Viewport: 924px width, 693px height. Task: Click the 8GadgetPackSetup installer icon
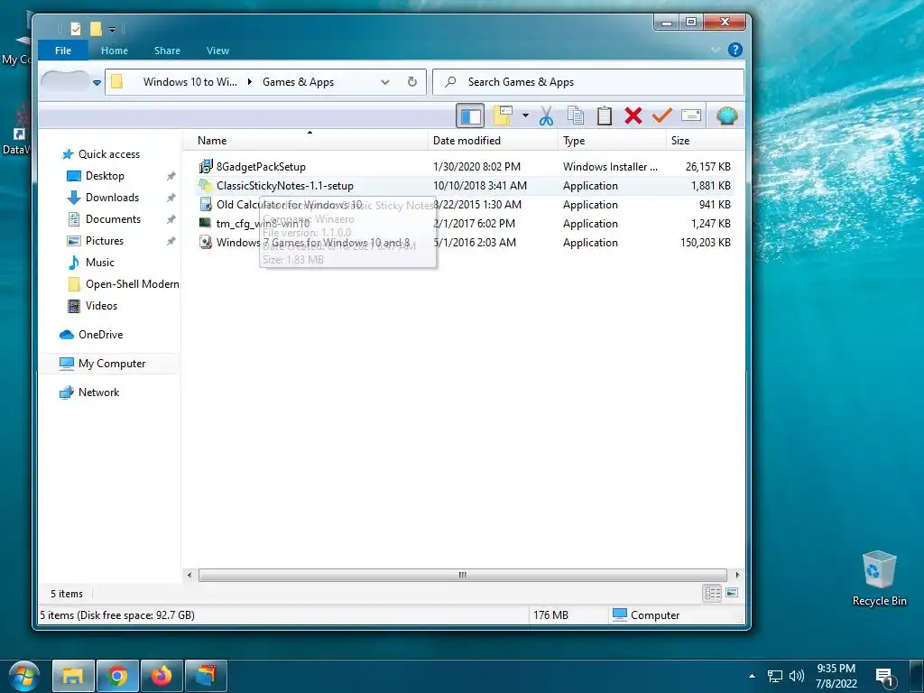[x=205, y=167]
